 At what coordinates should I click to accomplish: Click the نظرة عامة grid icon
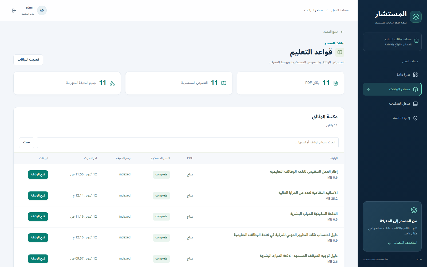coord(415,75)
